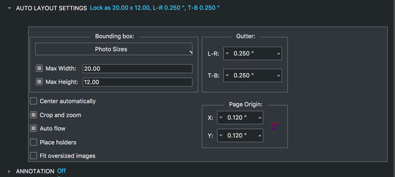The height and width of the screenshot is (177, 395).
Task: Check the Place holders option
Action: (34, 142)
